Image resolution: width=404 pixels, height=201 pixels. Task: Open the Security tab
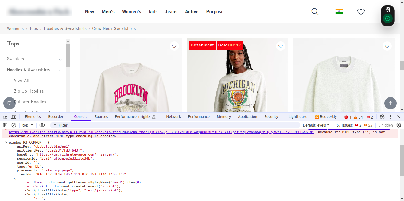pos(271,117)
